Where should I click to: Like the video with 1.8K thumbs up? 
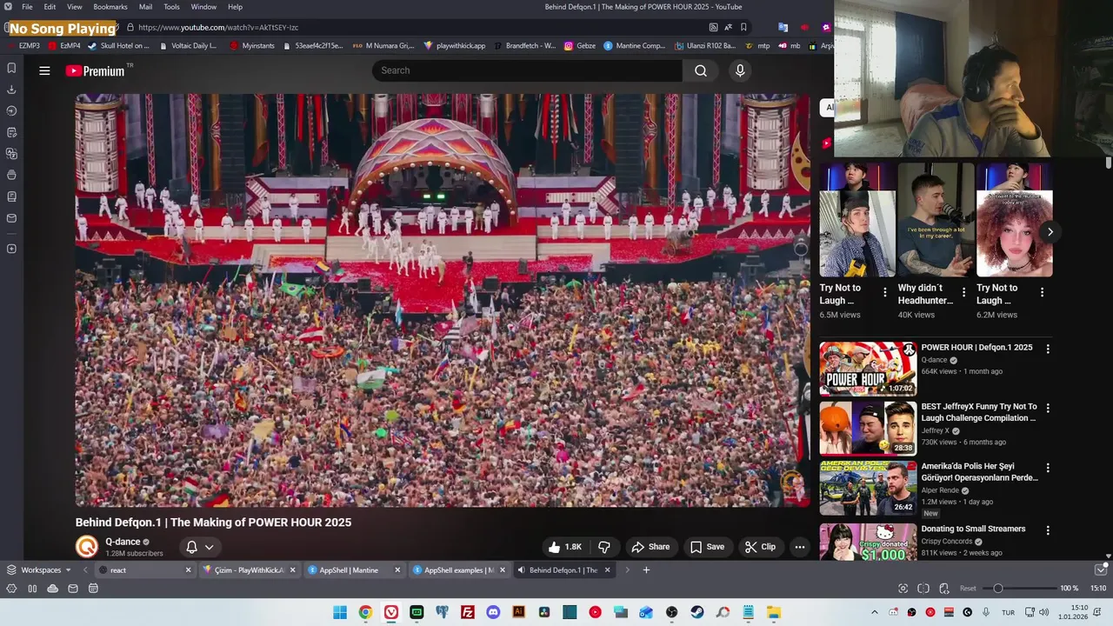coord(564,547)
